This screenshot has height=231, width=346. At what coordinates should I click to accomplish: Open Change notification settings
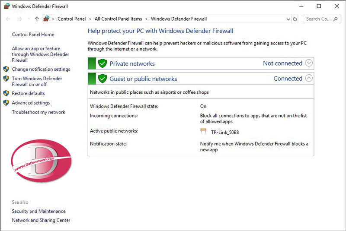[41, 69]
